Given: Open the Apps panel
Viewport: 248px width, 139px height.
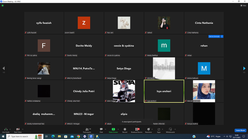Looking at the screenshot, I should click(x=159, y=130).
